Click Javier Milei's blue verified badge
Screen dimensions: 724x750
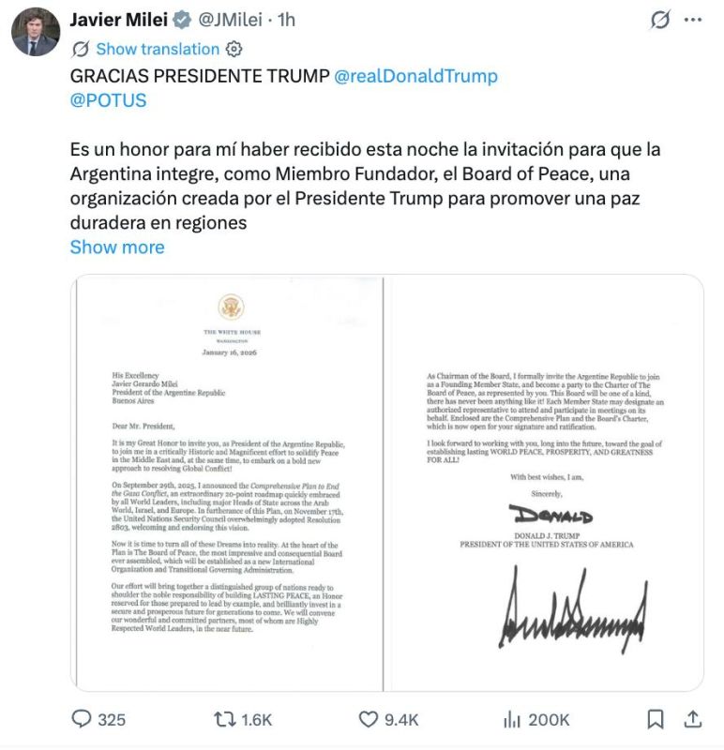pyautogui.click(x=182, y=19)
